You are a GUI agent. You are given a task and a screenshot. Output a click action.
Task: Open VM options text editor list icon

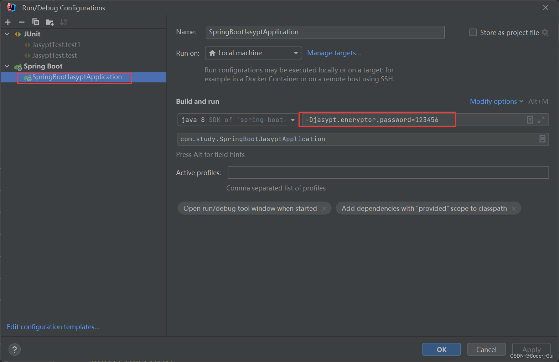[x=530, y=120]
